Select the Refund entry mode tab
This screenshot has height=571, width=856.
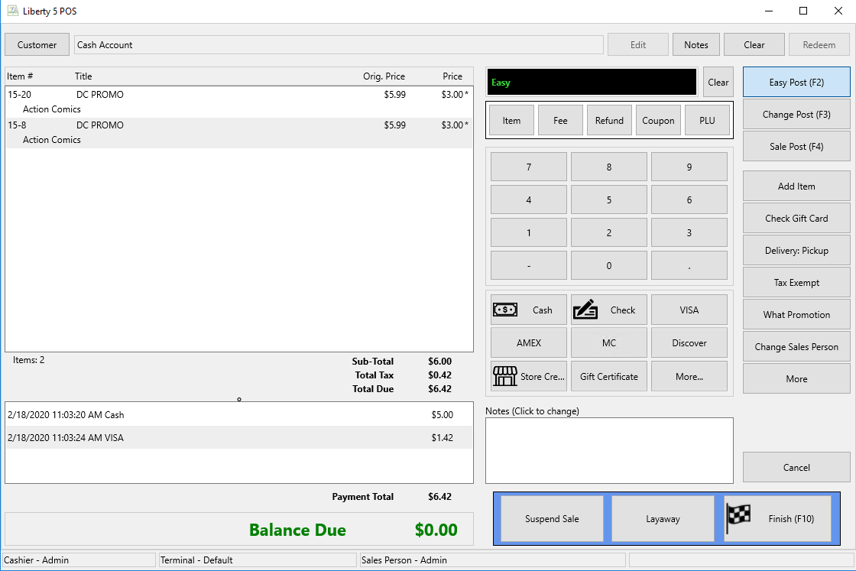[x=609, y=121]
